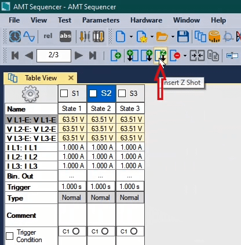This screenshot has height=245, width=241.
Task: Click the 2/3 state number field
Action: (54, 55)
